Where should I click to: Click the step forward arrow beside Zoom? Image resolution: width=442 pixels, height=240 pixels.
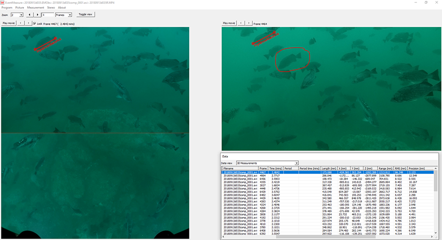click(38, 15)
